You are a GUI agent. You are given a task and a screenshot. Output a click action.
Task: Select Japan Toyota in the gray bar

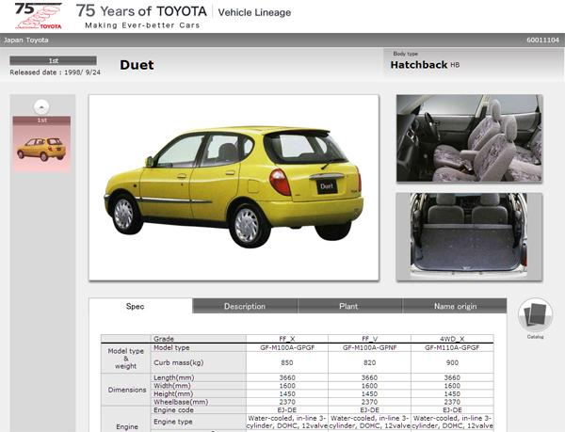[26, 40]
